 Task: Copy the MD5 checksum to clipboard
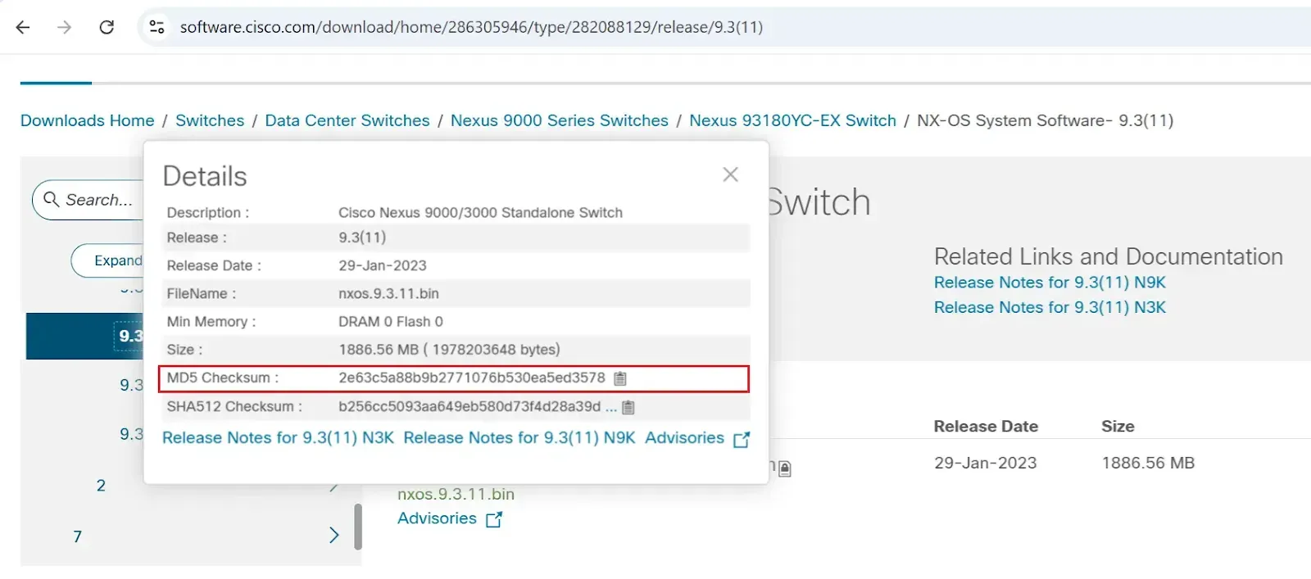(620, 378)
